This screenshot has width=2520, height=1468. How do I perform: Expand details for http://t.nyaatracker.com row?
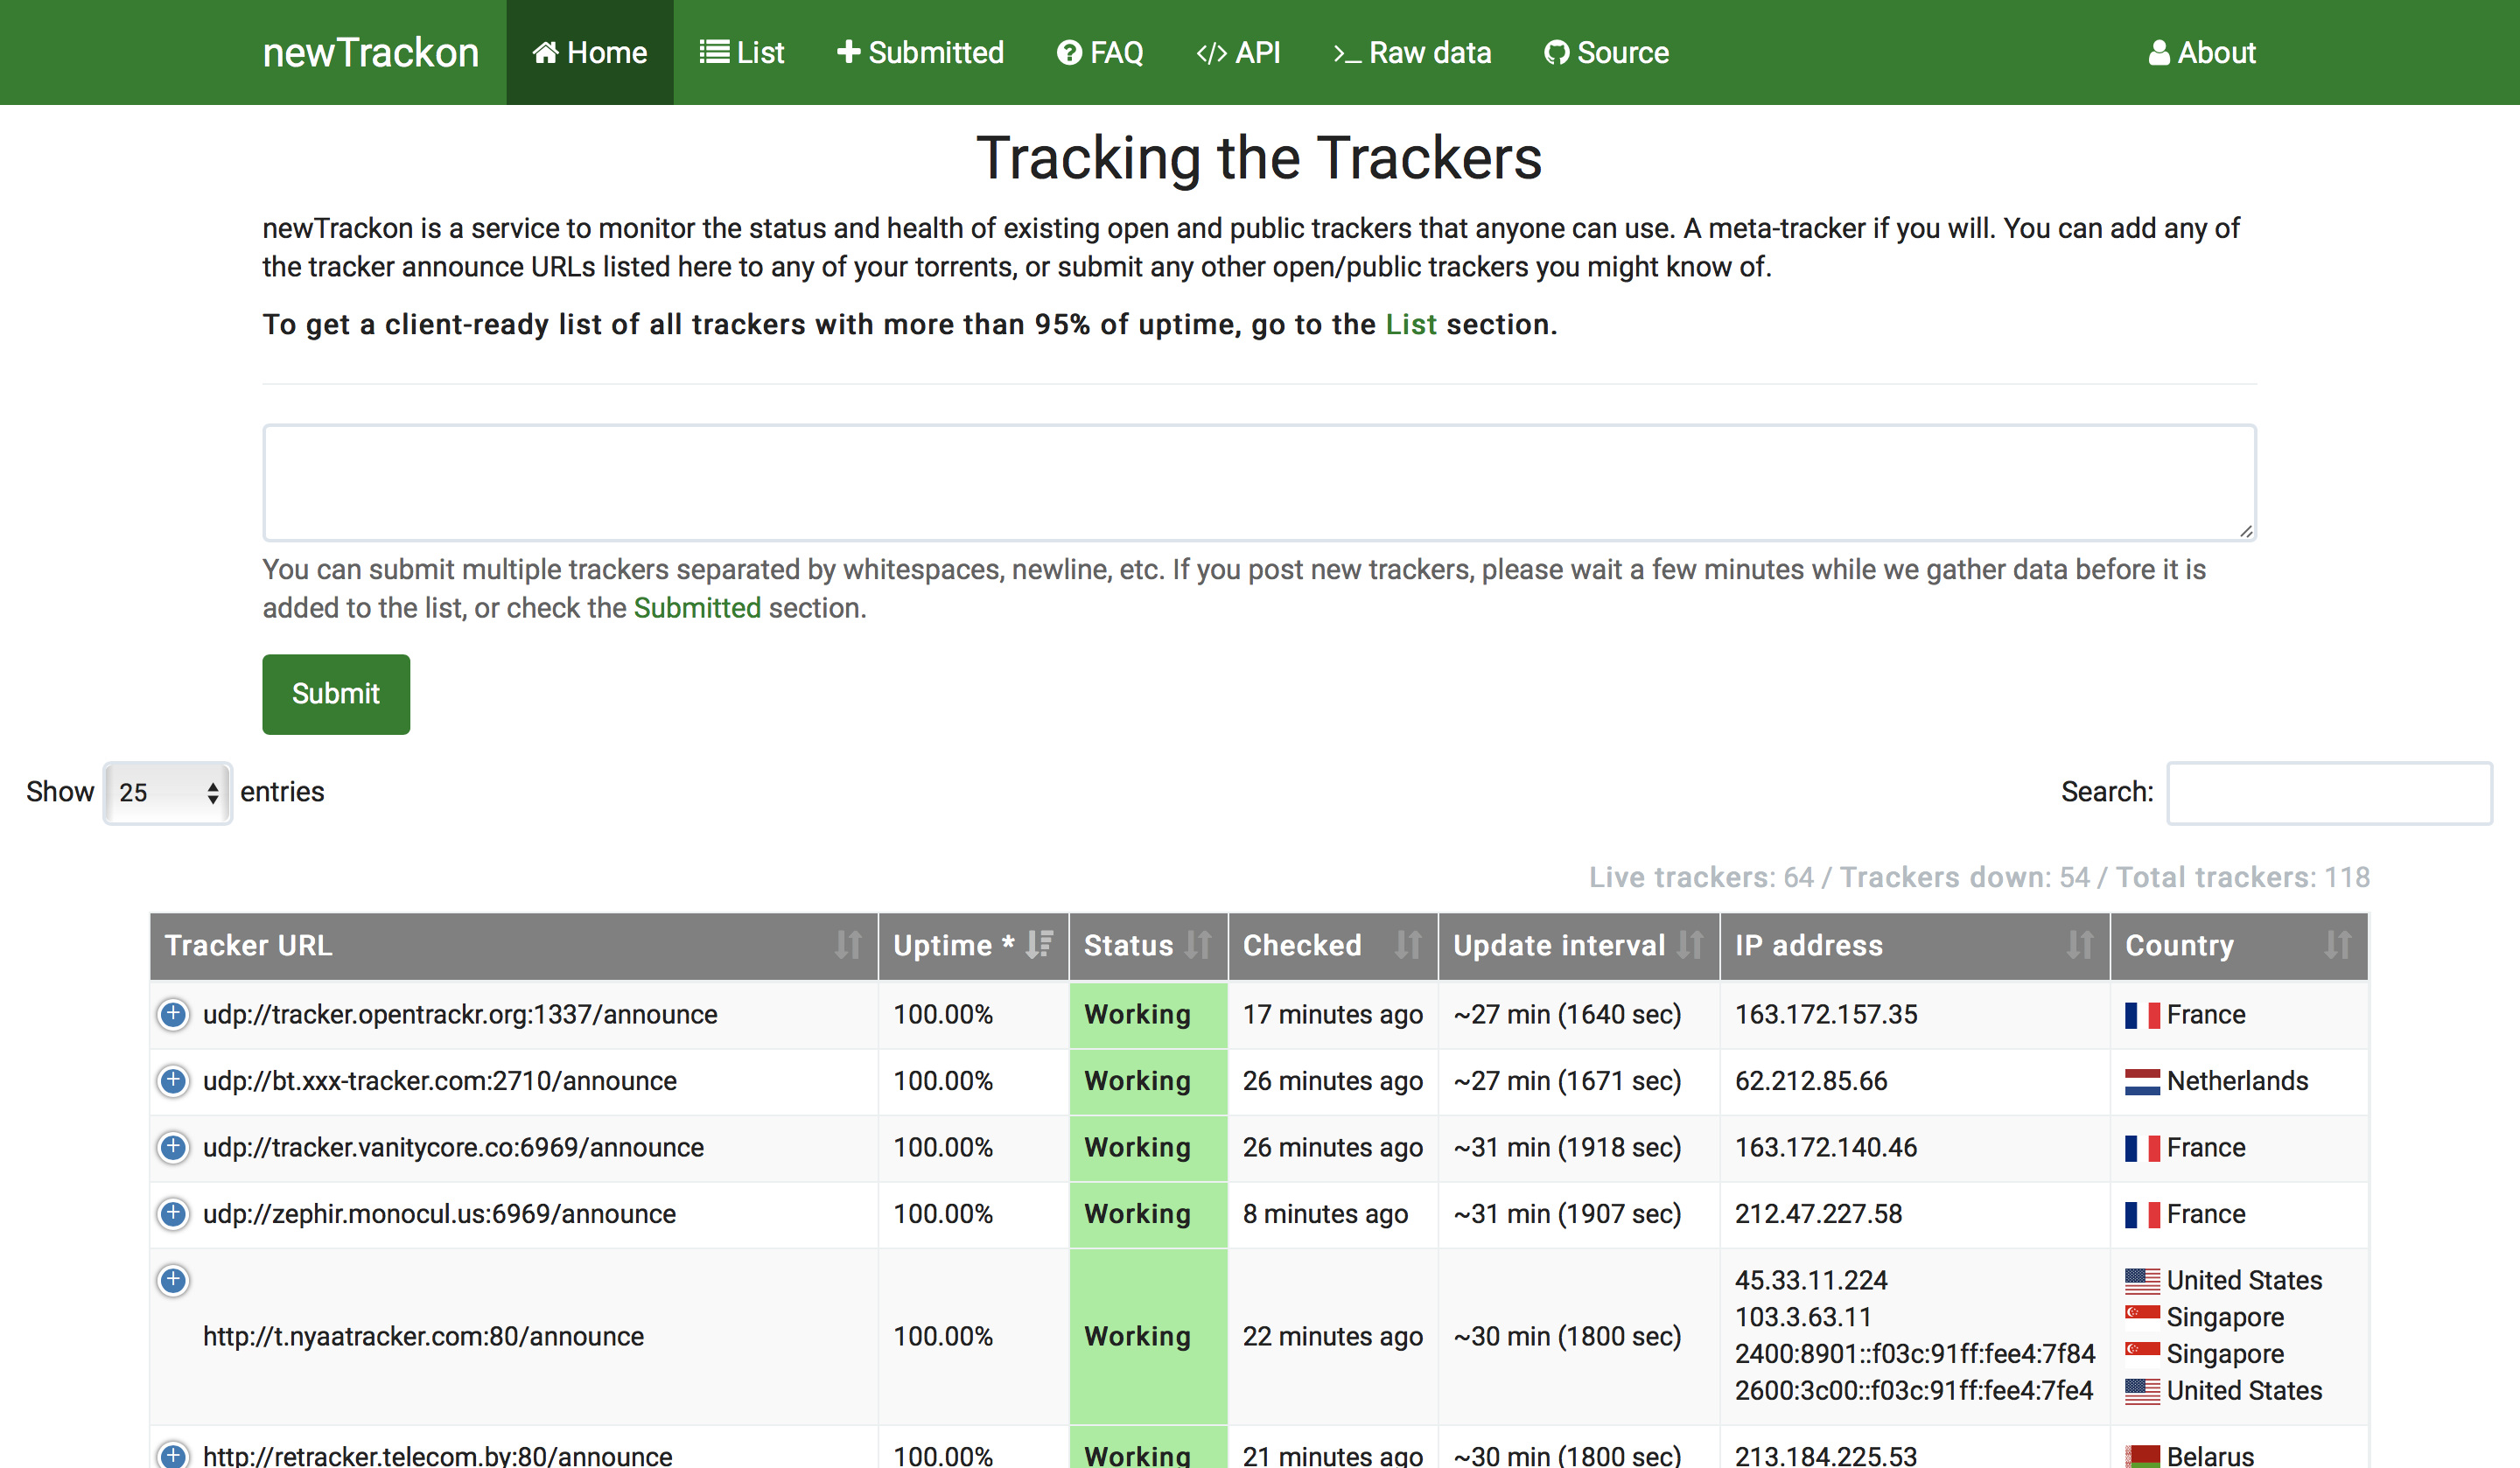point(173,1280)
